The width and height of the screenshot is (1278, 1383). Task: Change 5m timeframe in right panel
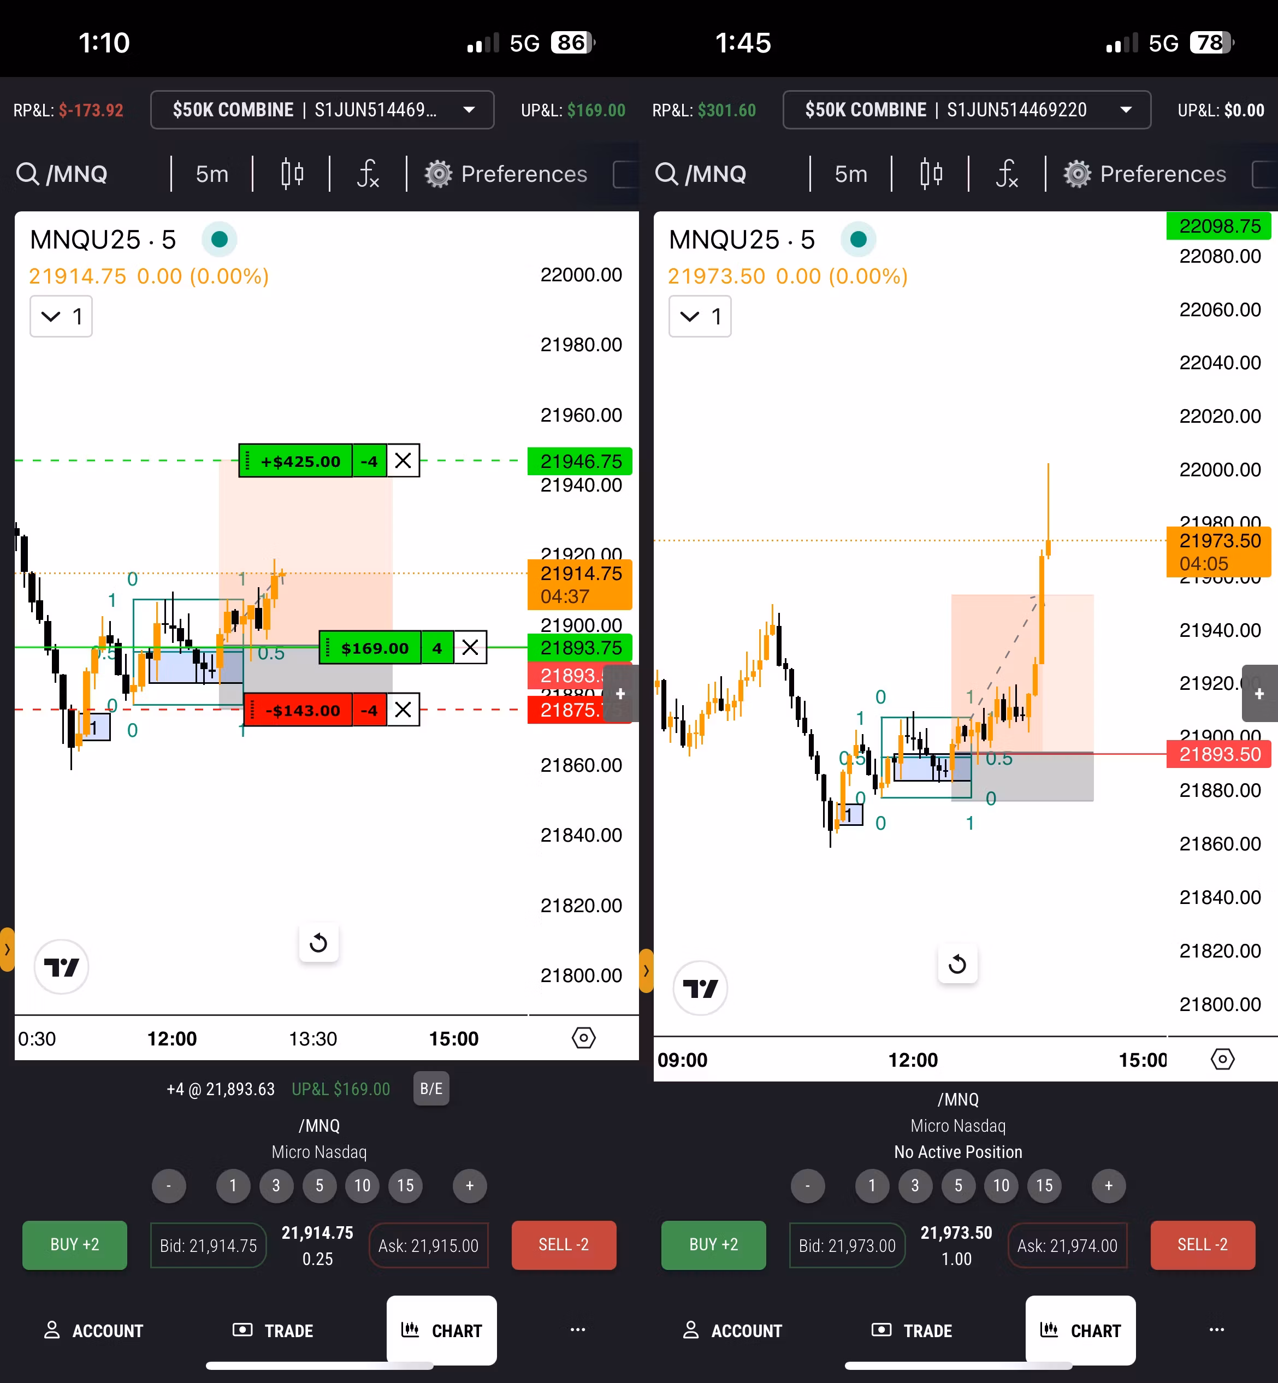pos(850,174)
